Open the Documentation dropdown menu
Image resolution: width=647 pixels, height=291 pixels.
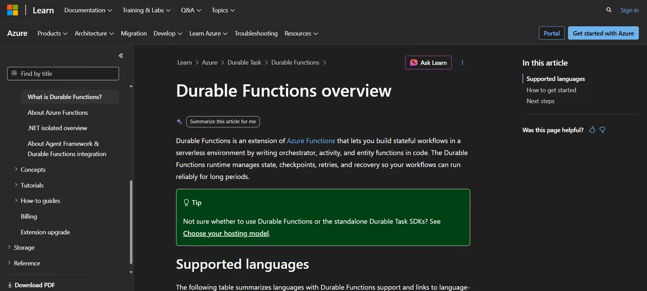tap(88, 10)
